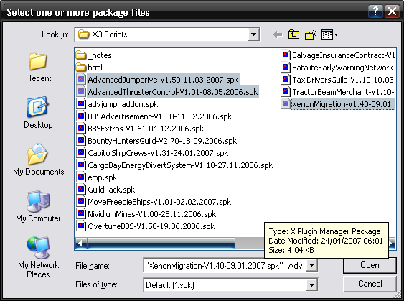Go up one folder level
Viewport: 404px width, 301px height.
coord(293,34)
